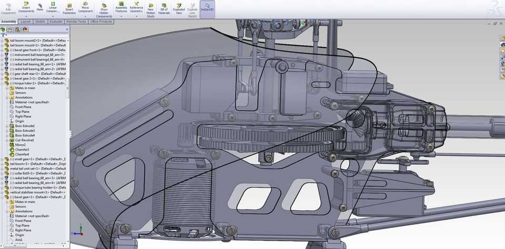Click the Insert Components tool

tap(26, 8)
